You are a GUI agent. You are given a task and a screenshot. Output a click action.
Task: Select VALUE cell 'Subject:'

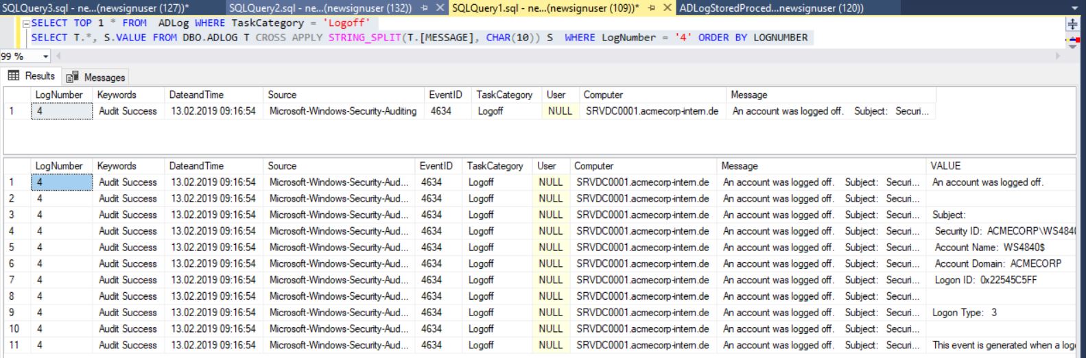coord(1001,215)
